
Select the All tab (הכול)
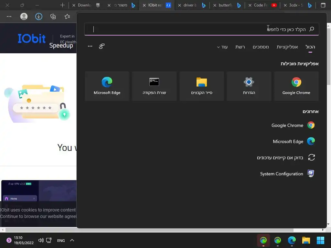coord(310,47)
